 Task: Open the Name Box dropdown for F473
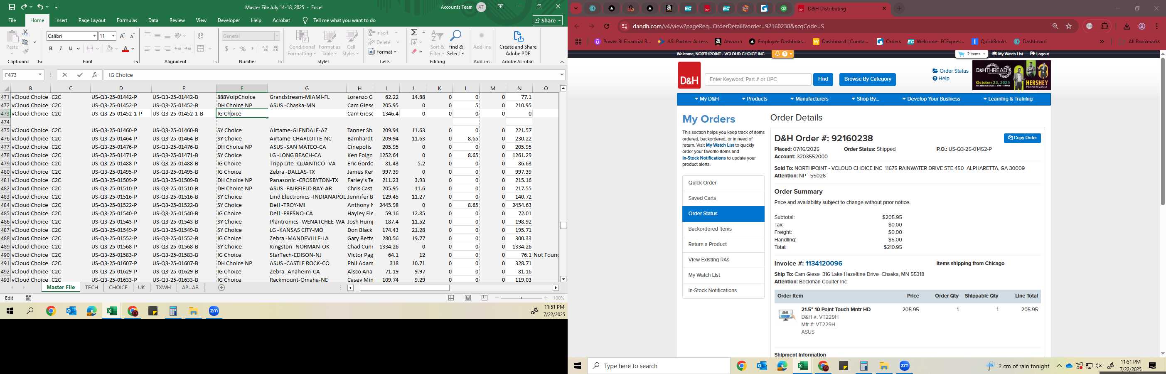40,75
